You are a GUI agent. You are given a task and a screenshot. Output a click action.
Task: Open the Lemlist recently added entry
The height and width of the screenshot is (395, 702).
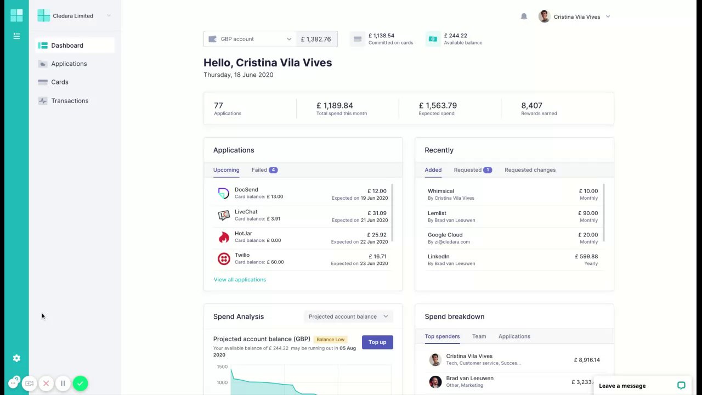[x=513, y=216]
